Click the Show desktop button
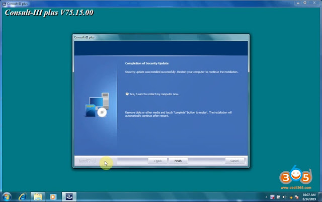 (x=320, y=197)
